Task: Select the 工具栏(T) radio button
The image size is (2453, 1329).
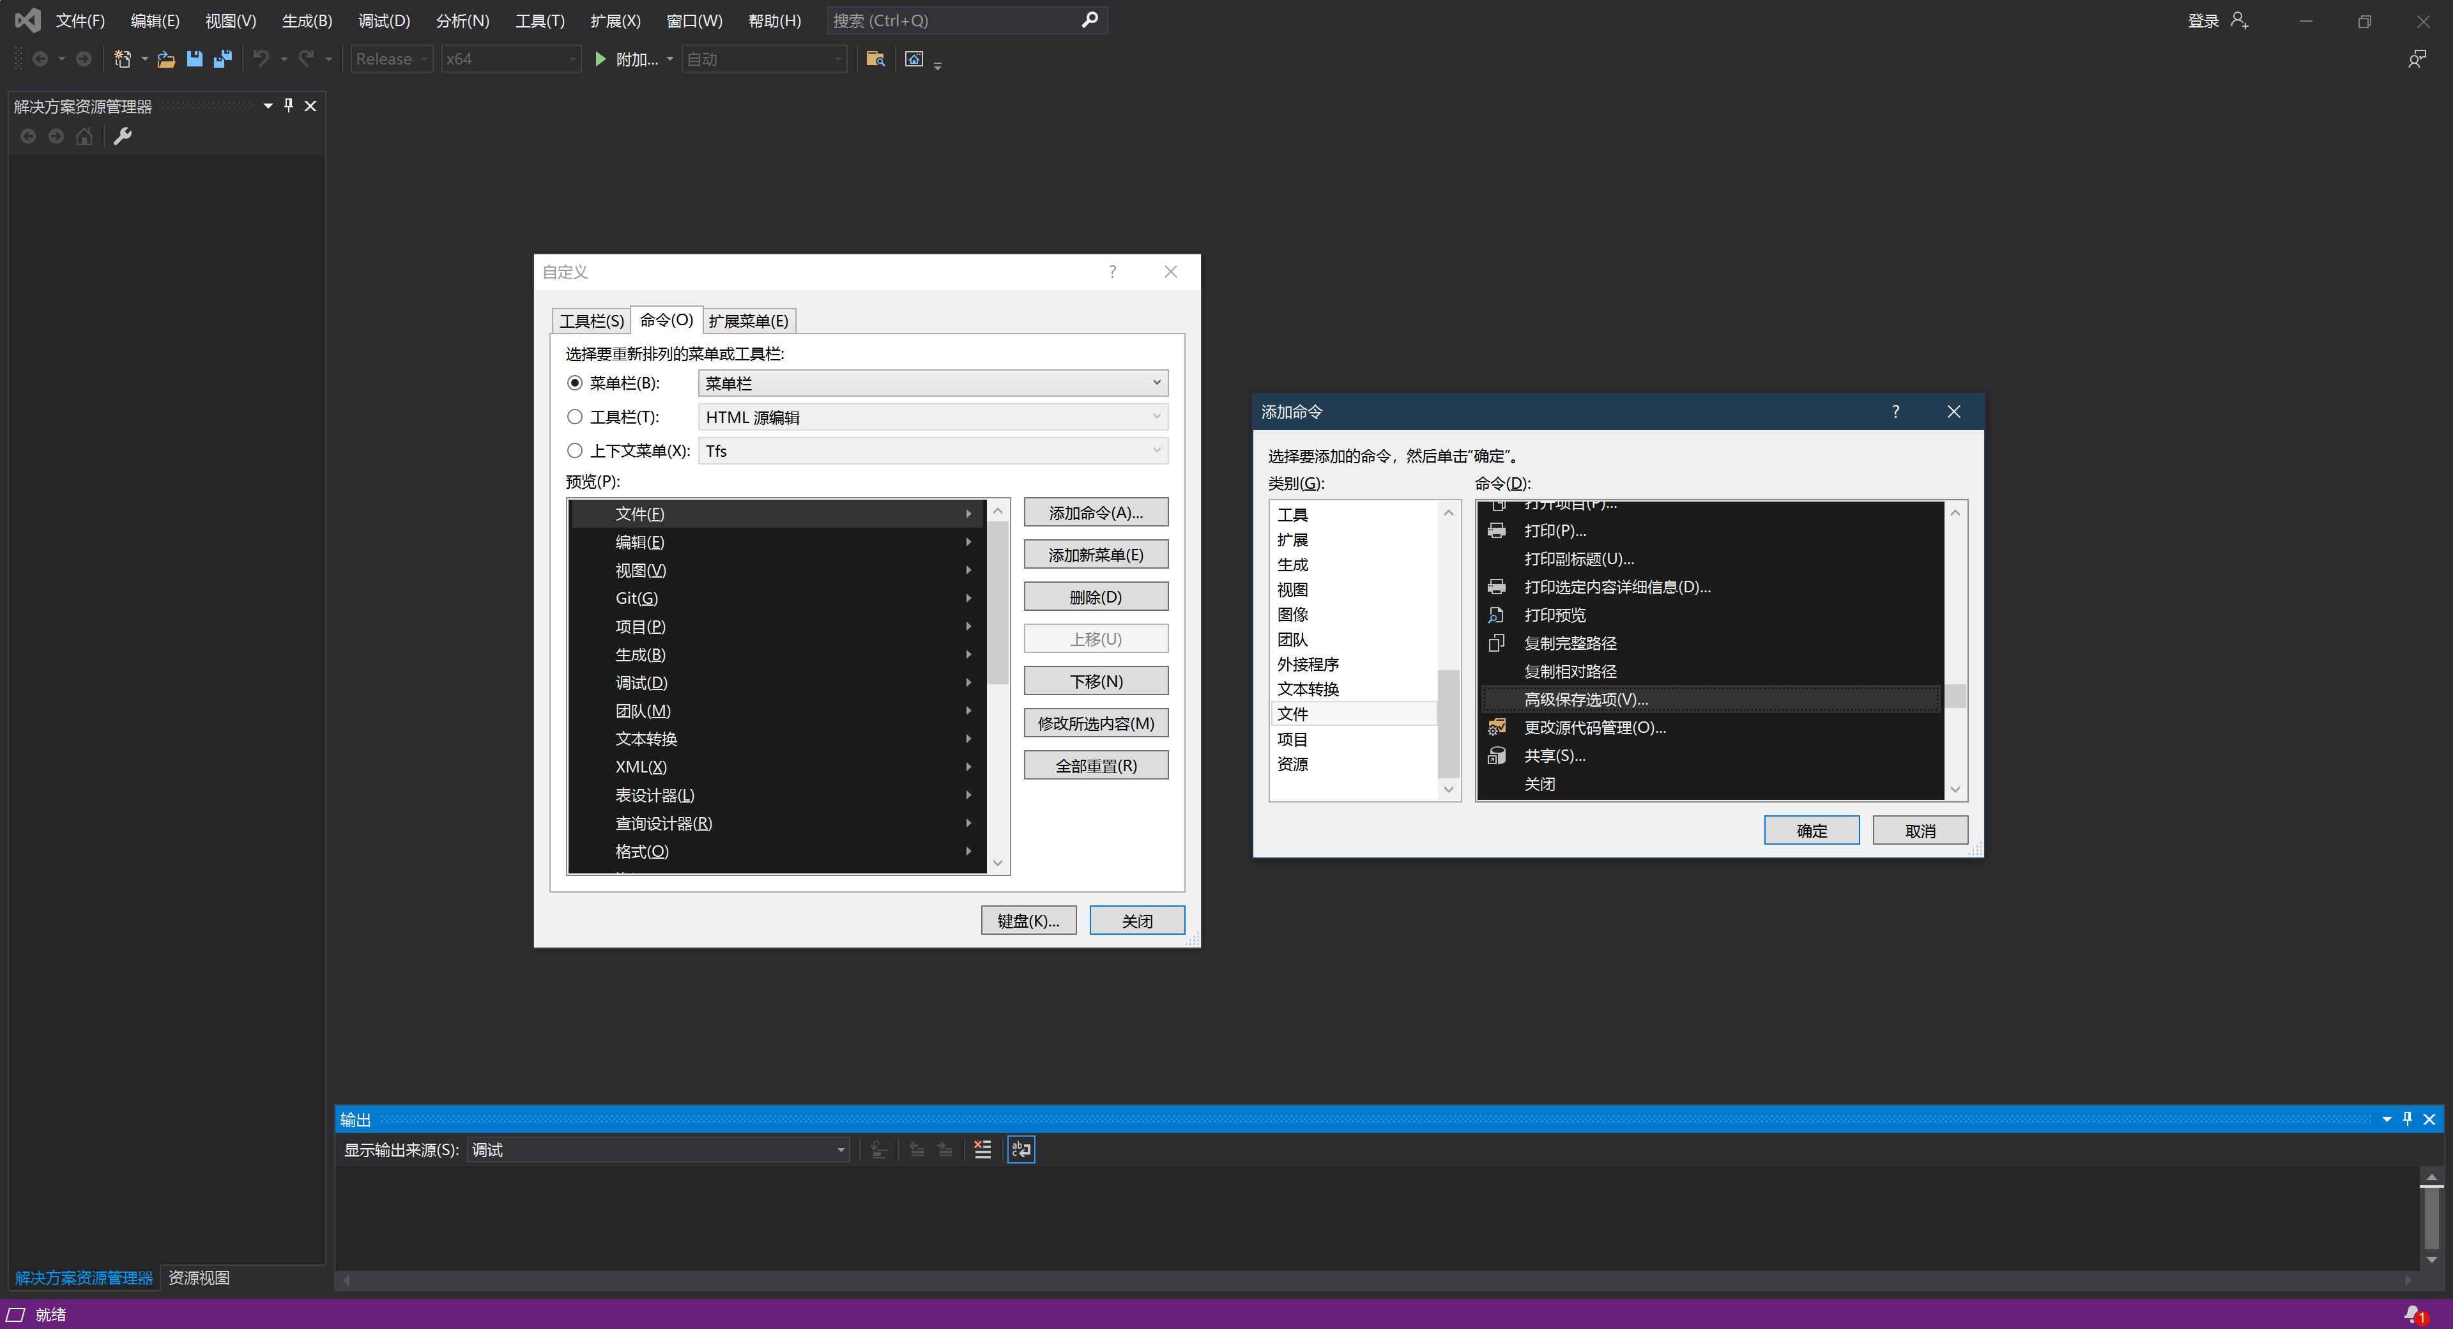Action: [x=575, y=417]
